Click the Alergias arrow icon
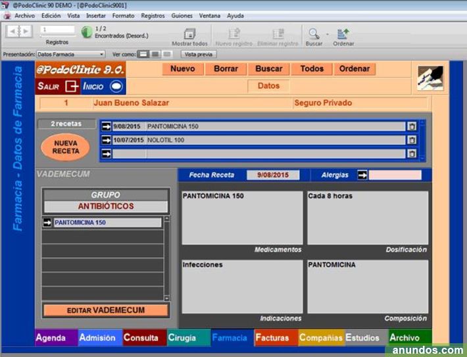The height and width of the screenshot is (357, 467). coord(362,175)
